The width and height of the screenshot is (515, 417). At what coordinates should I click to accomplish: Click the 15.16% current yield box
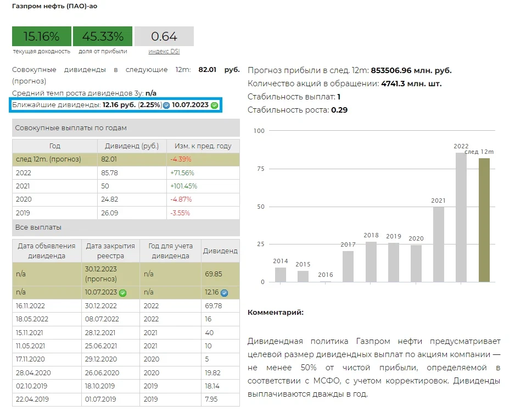[42, 37]
